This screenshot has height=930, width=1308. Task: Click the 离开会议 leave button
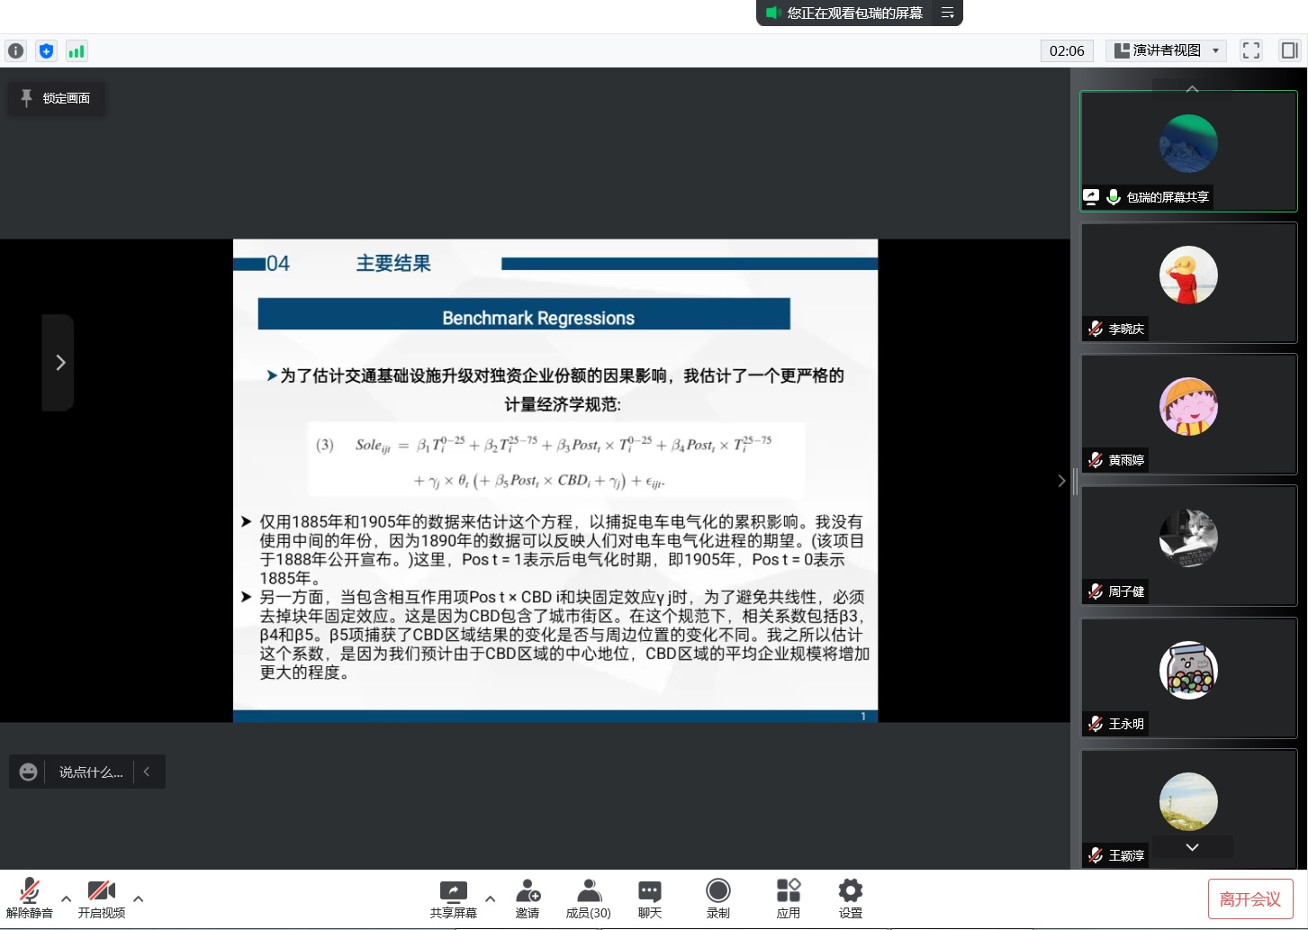1249,898
